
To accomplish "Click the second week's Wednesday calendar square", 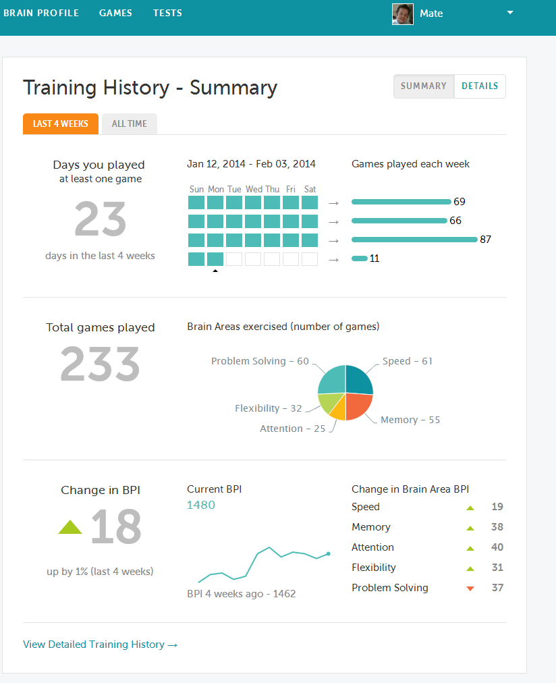I will pos(253,221).
